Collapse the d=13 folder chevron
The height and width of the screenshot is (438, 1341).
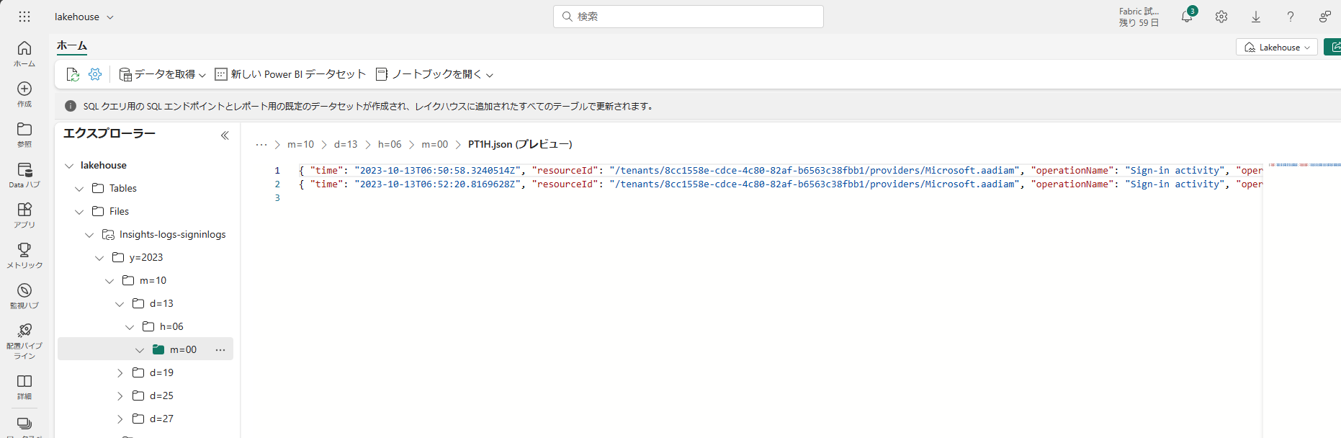120,304
